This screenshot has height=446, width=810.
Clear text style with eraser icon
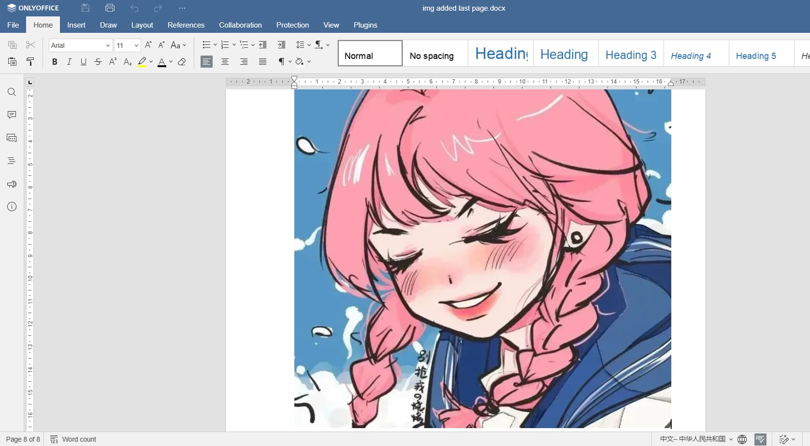coord(182,61)
